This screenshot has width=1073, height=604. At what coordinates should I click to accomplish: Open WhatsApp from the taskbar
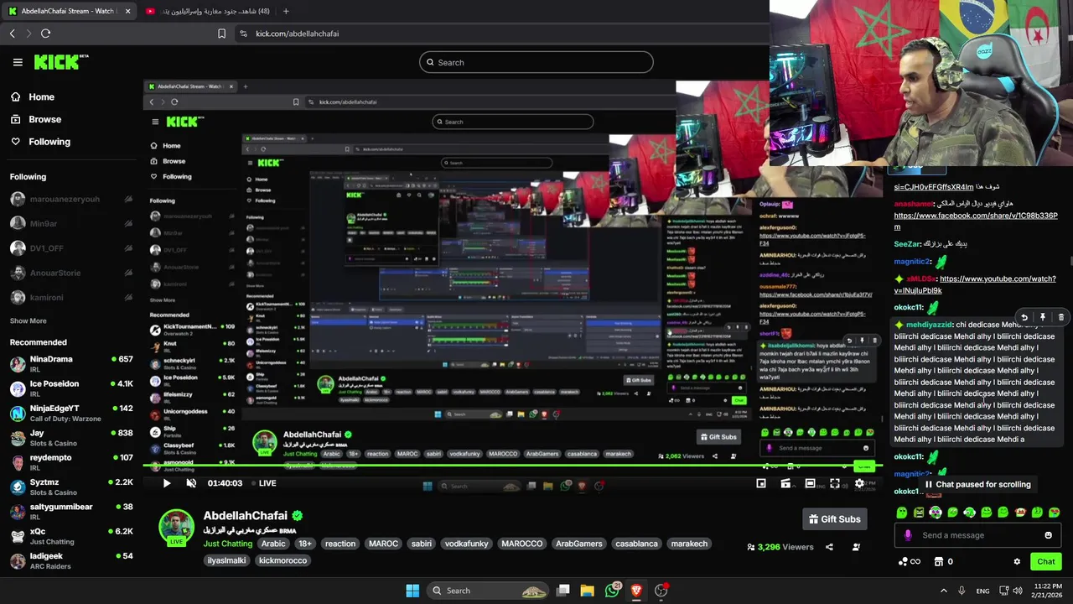(x=612, y=591)
